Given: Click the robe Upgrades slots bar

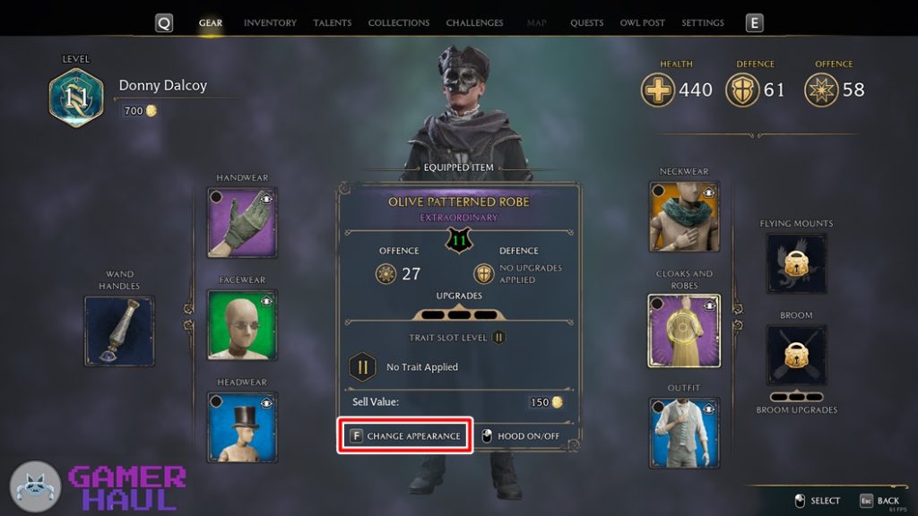Looking at the screenshot, I should click(x=459, y=314).
